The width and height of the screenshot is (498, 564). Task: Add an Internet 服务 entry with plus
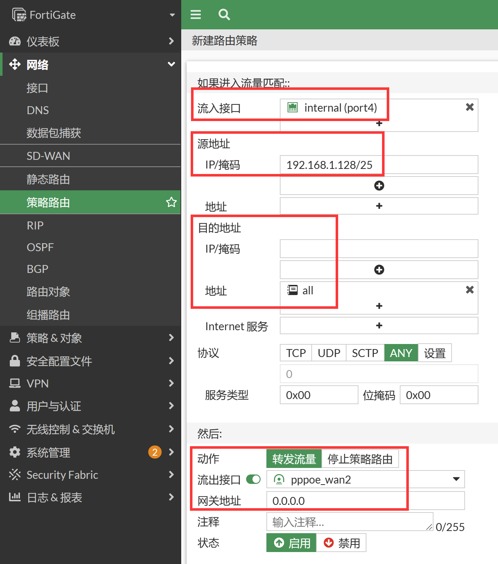pyautogui.click(x=379, y=325)
